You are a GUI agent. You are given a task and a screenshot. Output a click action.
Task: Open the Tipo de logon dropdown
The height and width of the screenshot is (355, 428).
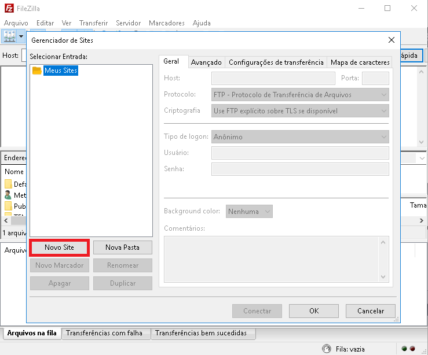(x=300, y=137)
